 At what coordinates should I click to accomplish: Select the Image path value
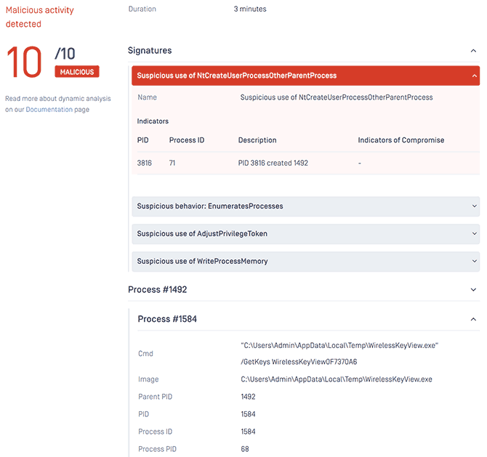point(337,379)
